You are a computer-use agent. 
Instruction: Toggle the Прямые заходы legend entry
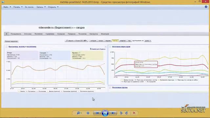[x=127, y=80]
